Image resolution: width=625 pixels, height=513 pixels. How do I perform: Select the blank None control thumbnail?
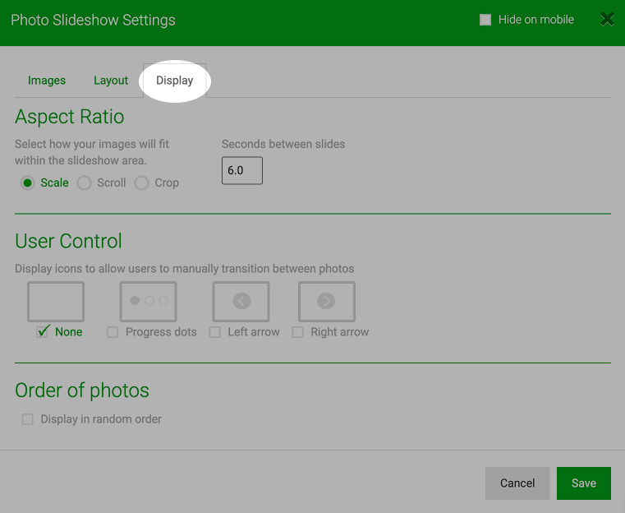[x=56, y=302]
